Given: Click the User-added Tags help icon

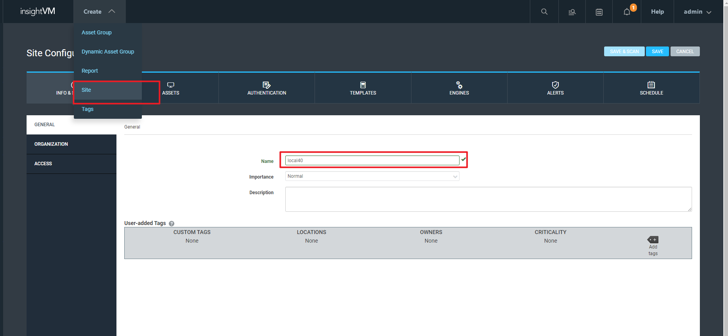Looking at the screenshot, I should point(172,223).
